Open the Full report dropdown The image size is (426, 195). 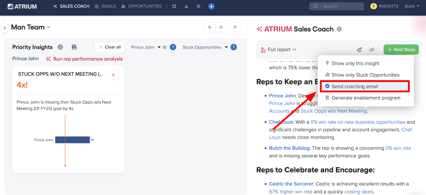(279, 50)
